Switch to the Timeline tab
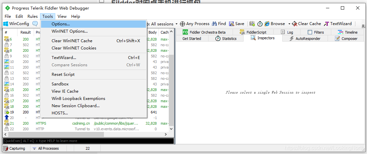The height and width of the screenshot is (154, 367). click(348, 32)
